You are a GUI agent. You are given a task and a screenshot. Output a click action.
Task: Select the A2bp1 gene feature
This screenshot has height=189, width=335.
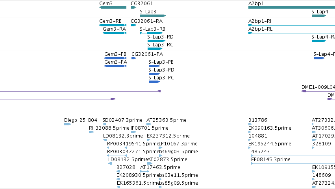click(292, 7)
